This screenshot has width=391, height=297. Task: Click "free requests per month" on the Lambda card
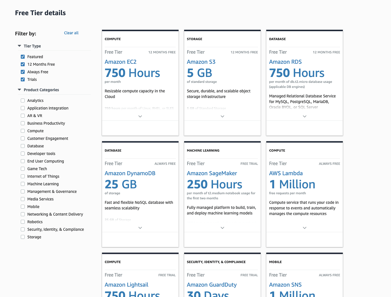(x=287, y=193)
